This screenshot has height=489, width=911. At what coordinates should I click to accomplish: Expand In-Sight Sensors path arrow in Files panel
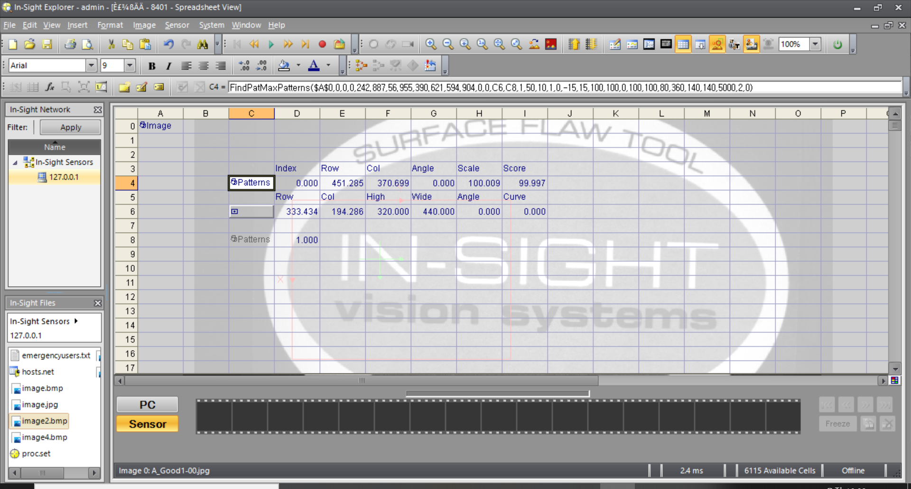[76, 321]
